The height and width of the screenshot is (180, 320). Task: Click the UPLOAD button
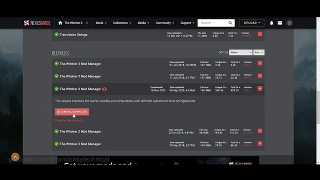(252, 23)
